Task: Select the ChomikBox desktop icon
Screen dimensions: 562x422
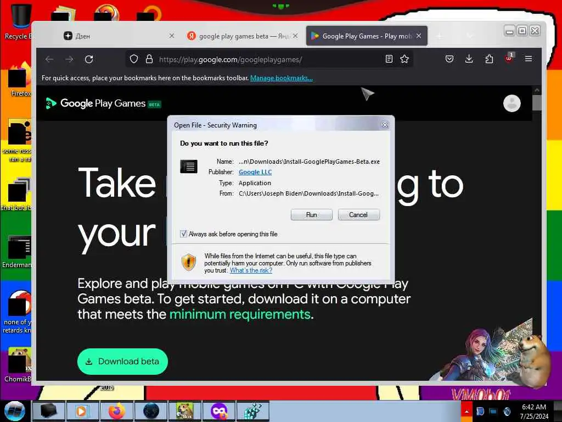Action: click(18, 364)
